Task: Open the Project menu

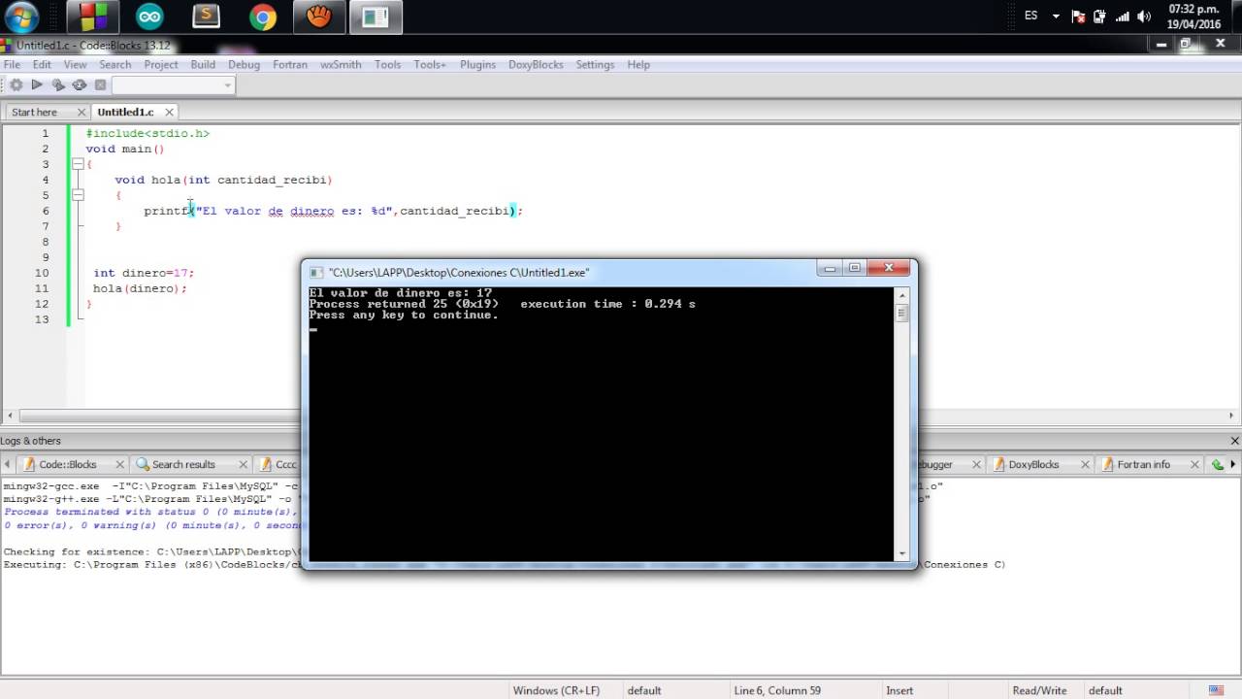Action: click(x=161, y=65)
